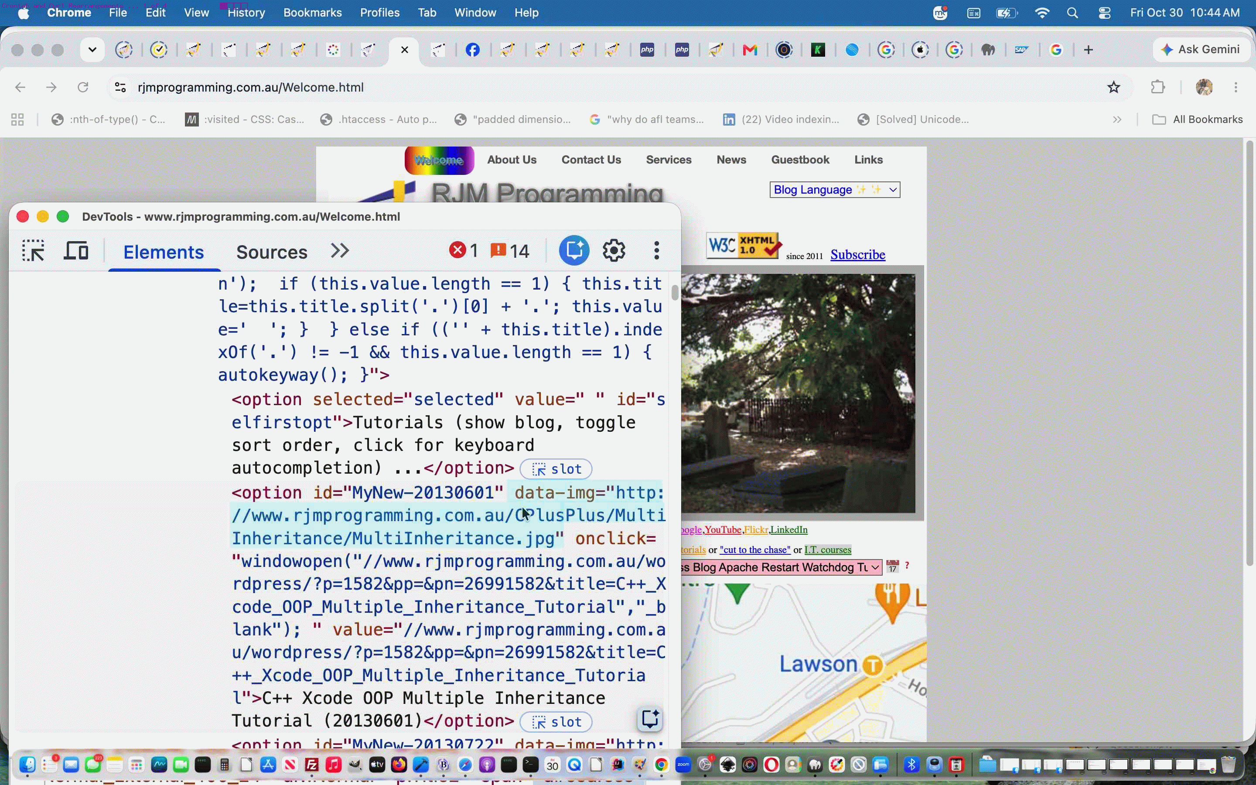This screenshot has width=1256, height=785.
Task: Click the issues count badge showing 14
Action: coord(510,251)
